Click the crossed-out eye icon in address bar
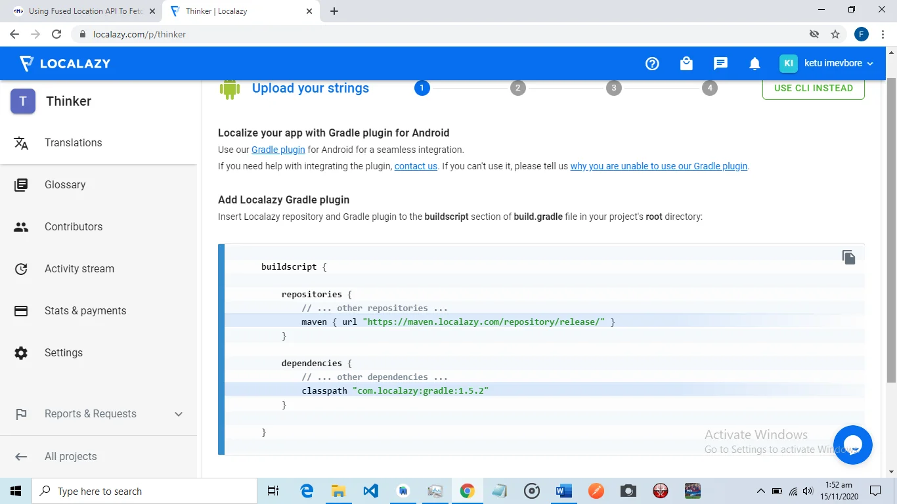 tap(814, 34)
